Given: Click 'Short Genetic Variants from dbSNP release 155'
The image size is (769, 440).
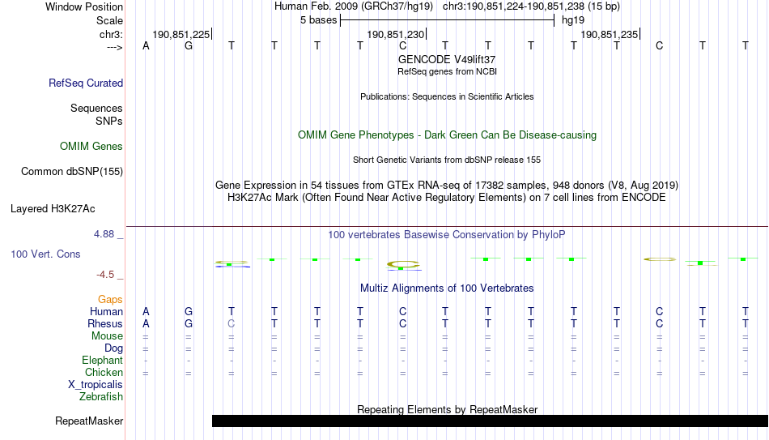Looking at the screenshot, I should point(447,160).
